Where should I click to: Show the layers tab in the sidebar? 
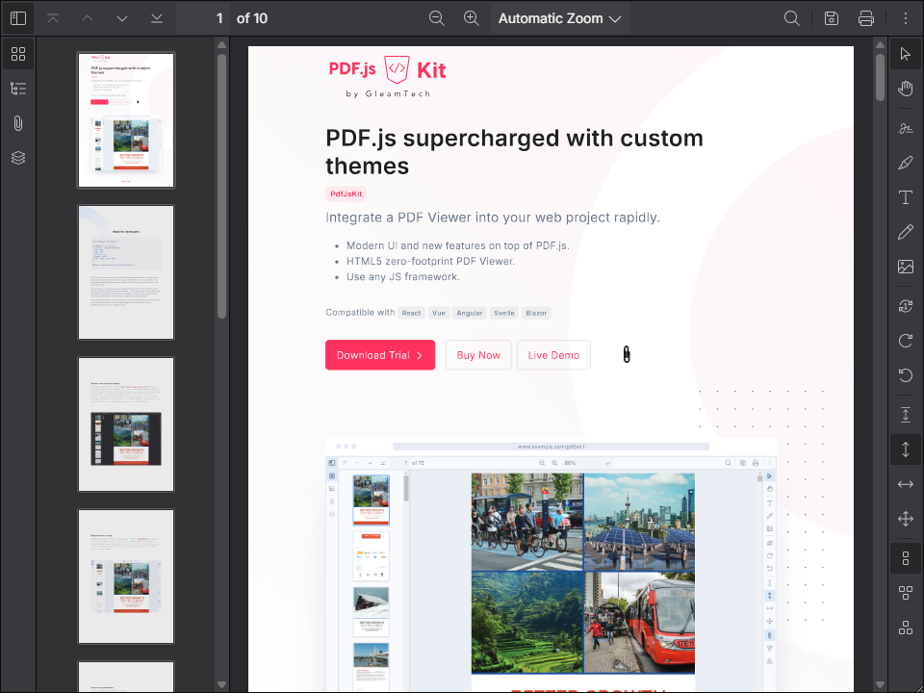pyautogui.click(x=18, y=158)
